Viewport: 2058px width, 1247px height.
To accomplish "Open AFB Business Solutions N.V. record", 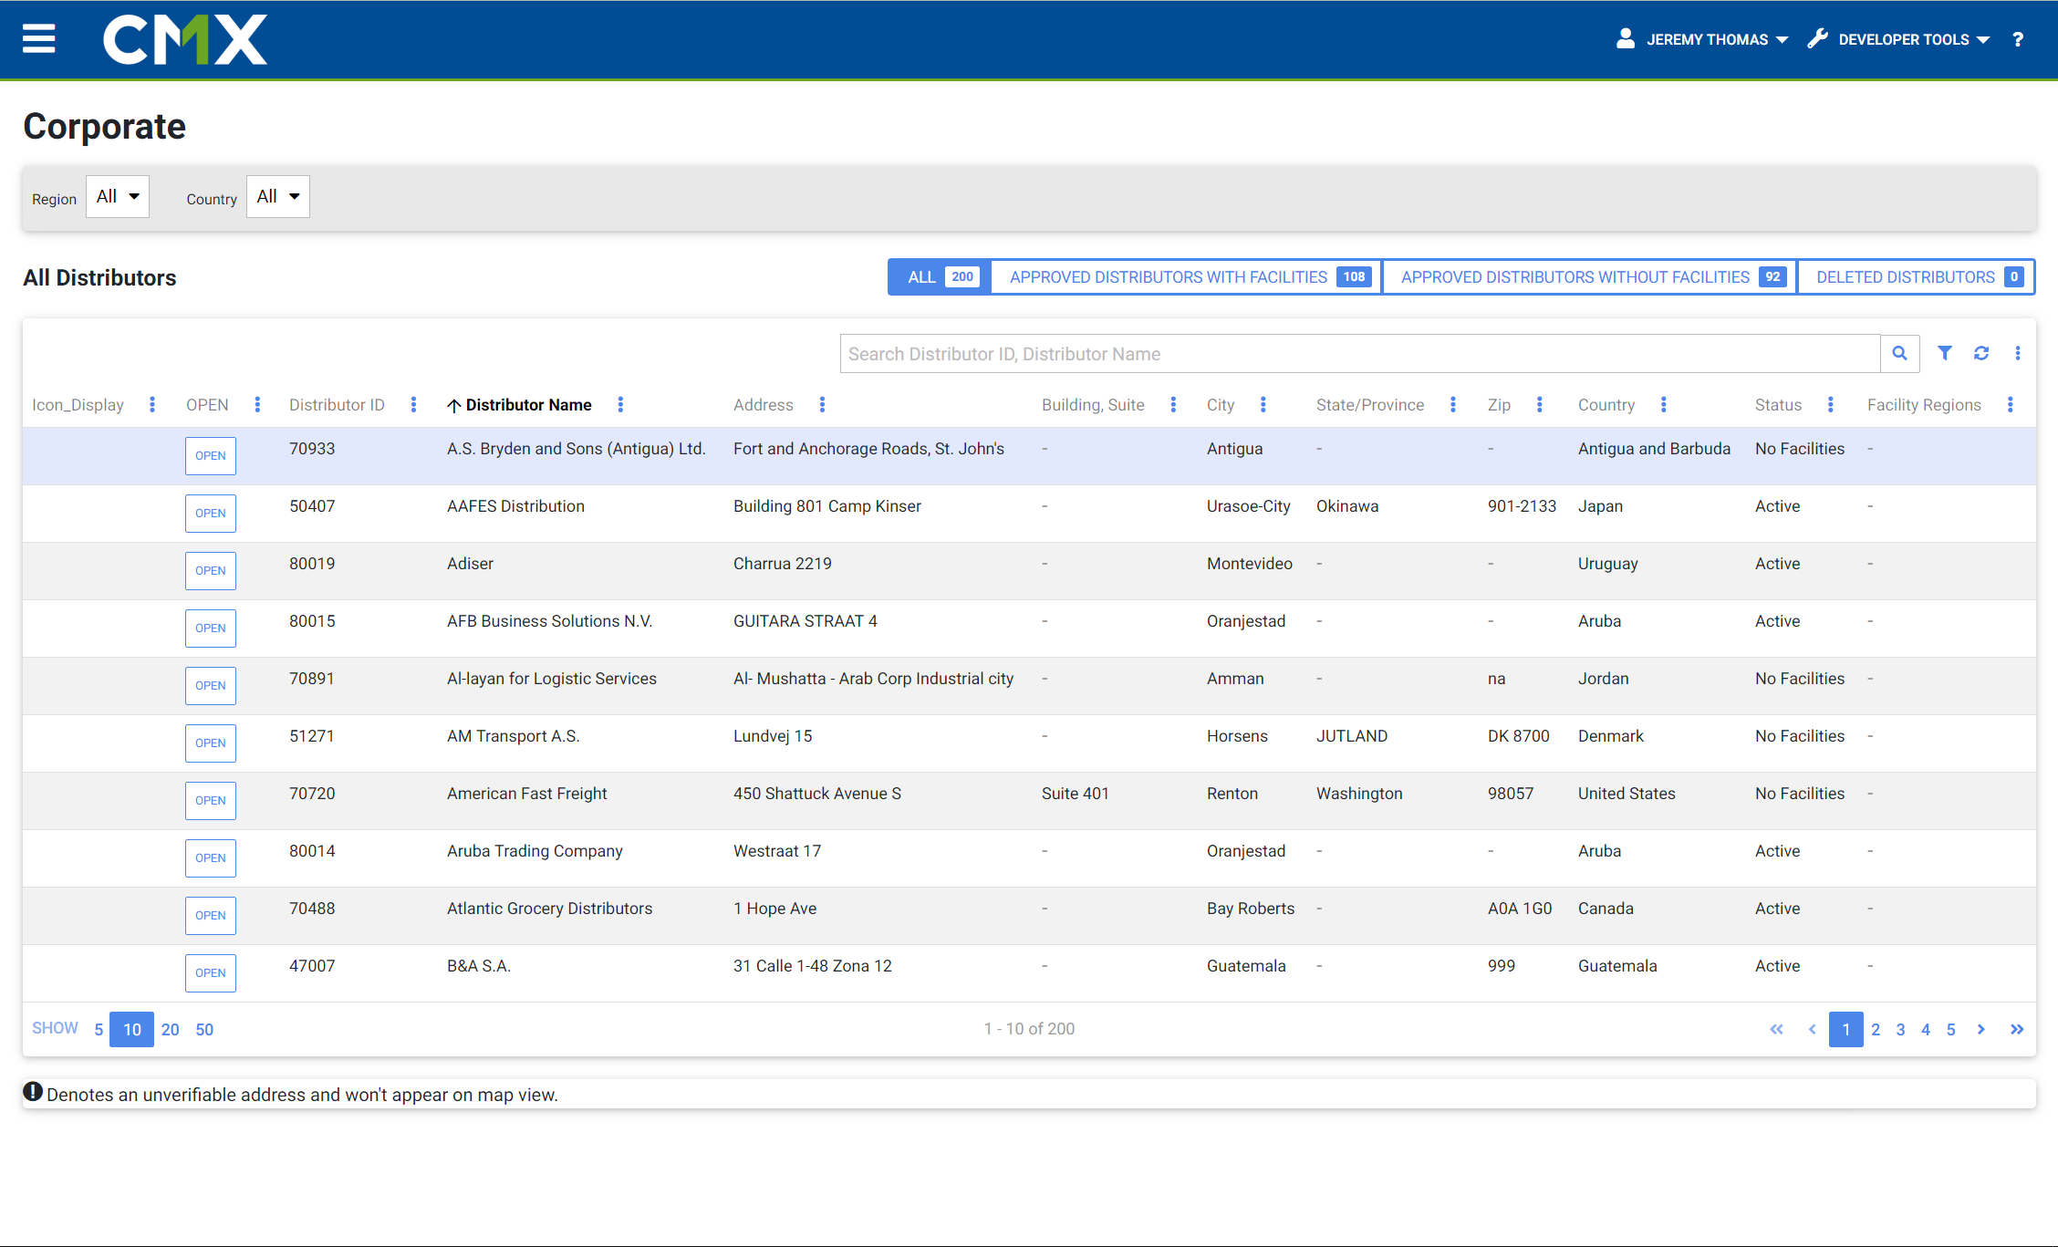I will pos(211,629).
